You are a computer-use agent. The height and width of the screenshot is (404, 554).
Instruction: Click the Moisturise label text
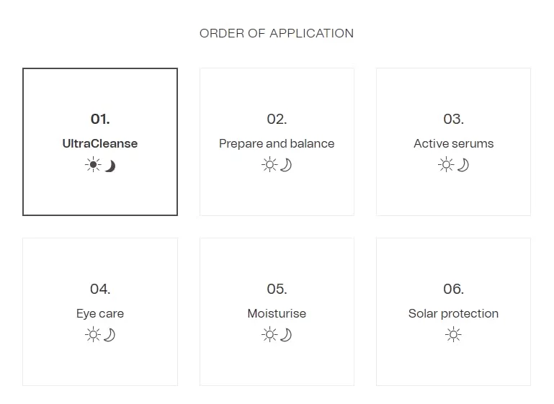[x=277, y=313]
